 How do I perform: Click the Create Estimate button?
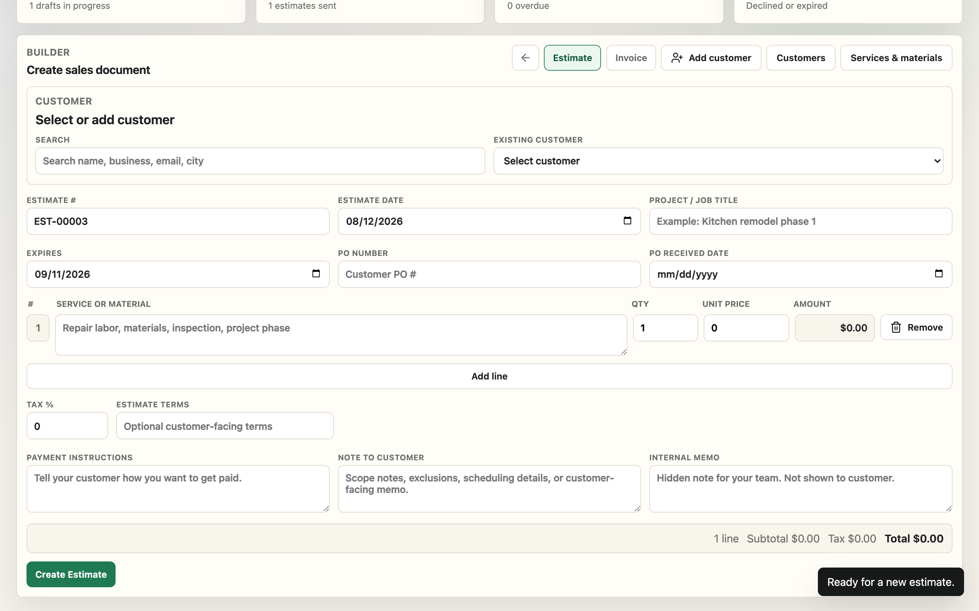[71, 574]
